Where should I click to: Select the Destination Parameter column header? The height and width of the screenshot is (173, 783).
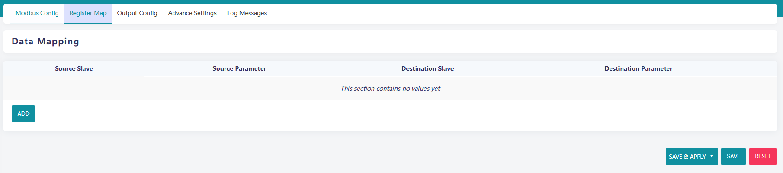coord(638,69)
